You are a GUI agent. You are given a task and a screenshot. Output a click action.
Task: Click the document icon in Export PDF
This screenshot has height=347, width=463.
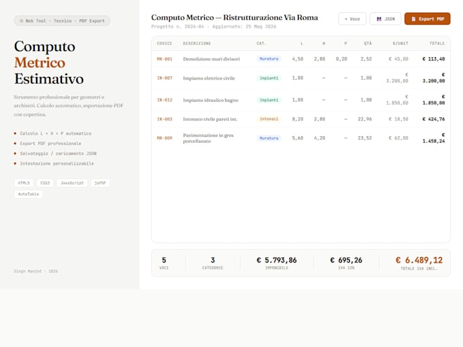click(x=413, y=19)
